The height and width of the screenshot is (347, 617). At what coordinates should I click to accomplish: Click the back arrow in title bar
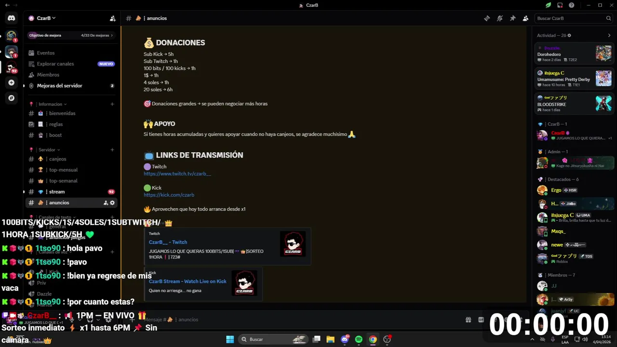7,5
